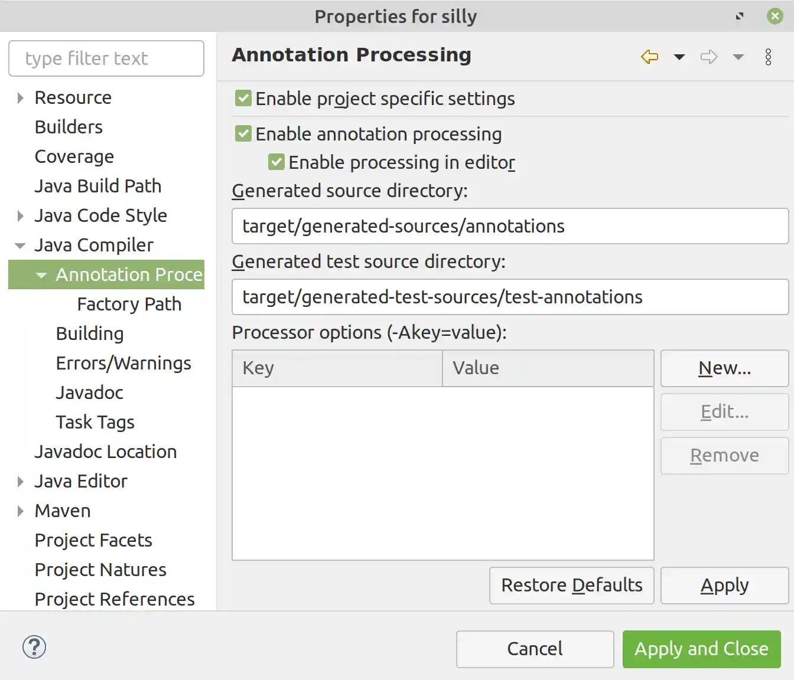Sort by the Key column header

tap(337, 368)
